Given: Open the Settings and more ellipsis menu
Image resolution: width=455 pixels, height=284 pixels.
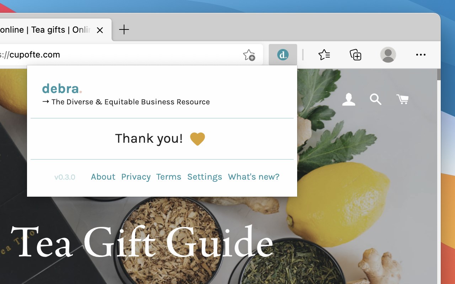Looking at the screenshot, I should point(421,55).
